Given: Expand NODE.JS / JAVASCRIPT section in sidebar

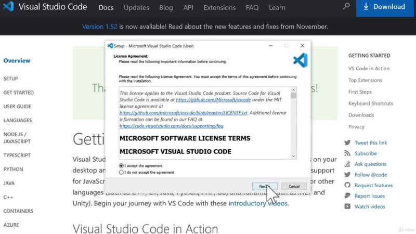Looking at the screenshot, I should [x=17, y=138].
